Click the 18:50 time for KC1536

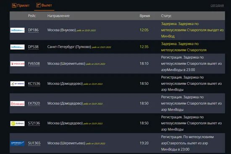point(144,84)
